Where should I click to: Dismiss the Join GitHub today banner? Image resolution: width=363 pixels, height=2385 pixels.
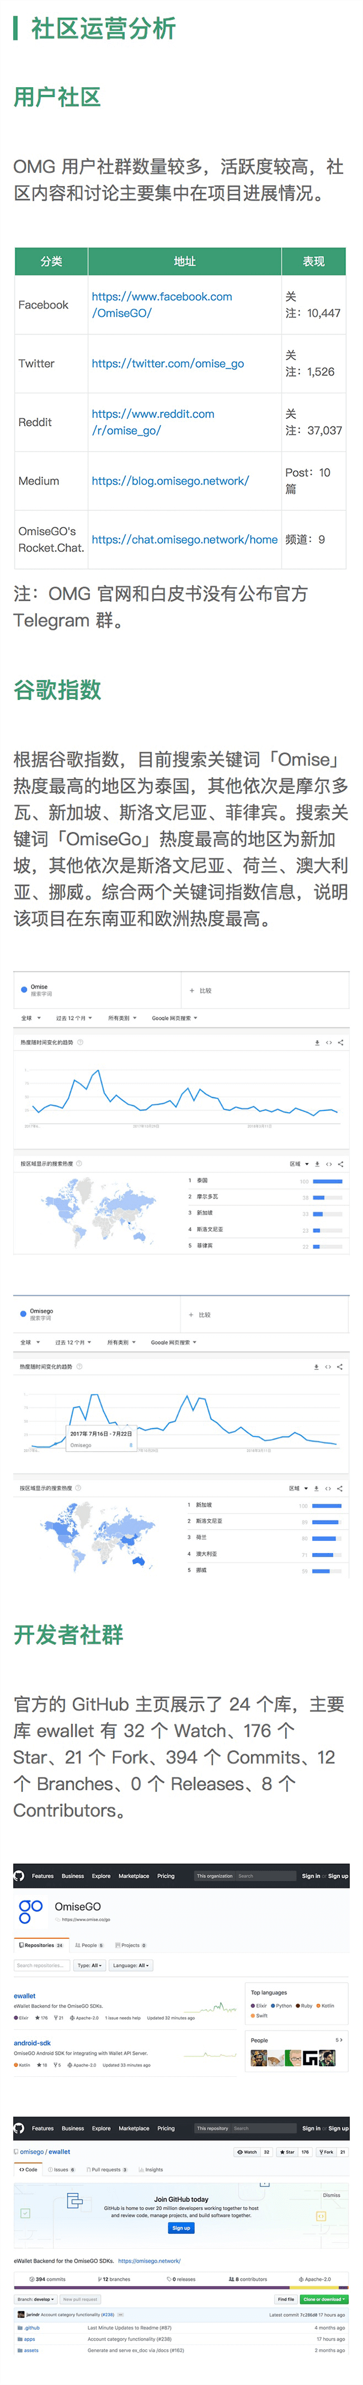point(331,2195)
